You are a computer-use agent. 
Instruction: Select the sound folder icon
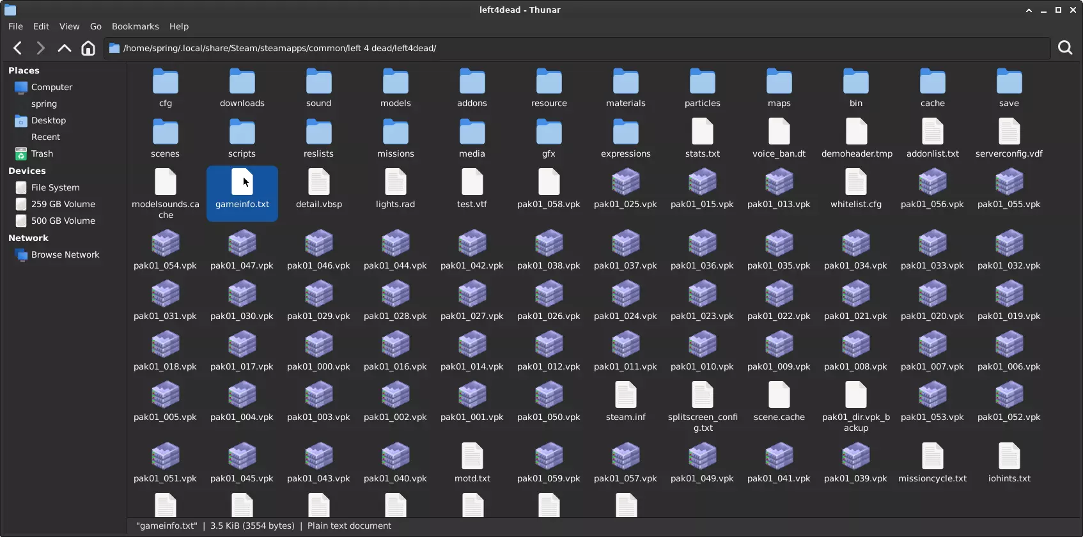(x=319, y=81)
